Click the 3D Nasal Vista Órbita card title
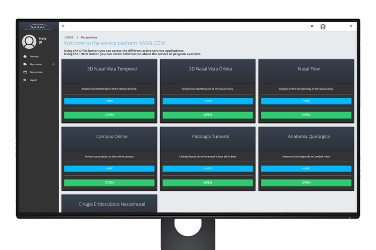 [x=210, y=69]
